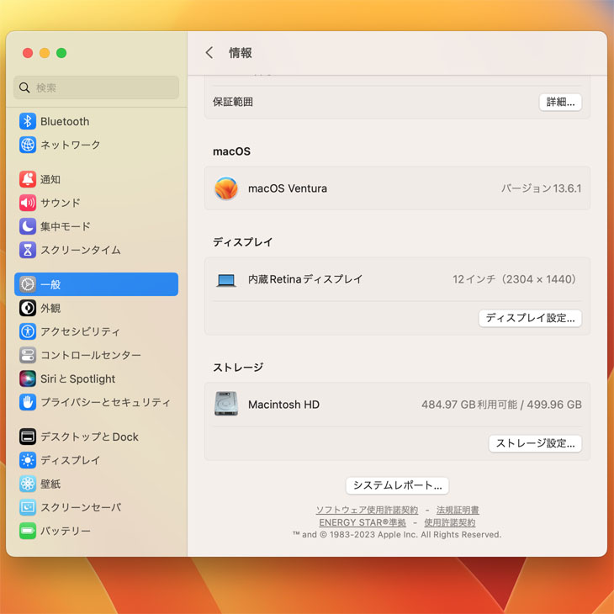The width and height of the screenshot is (614, 614).
Task: Select 壁紙 label in sidebar
Action: [x=50, y=484]
